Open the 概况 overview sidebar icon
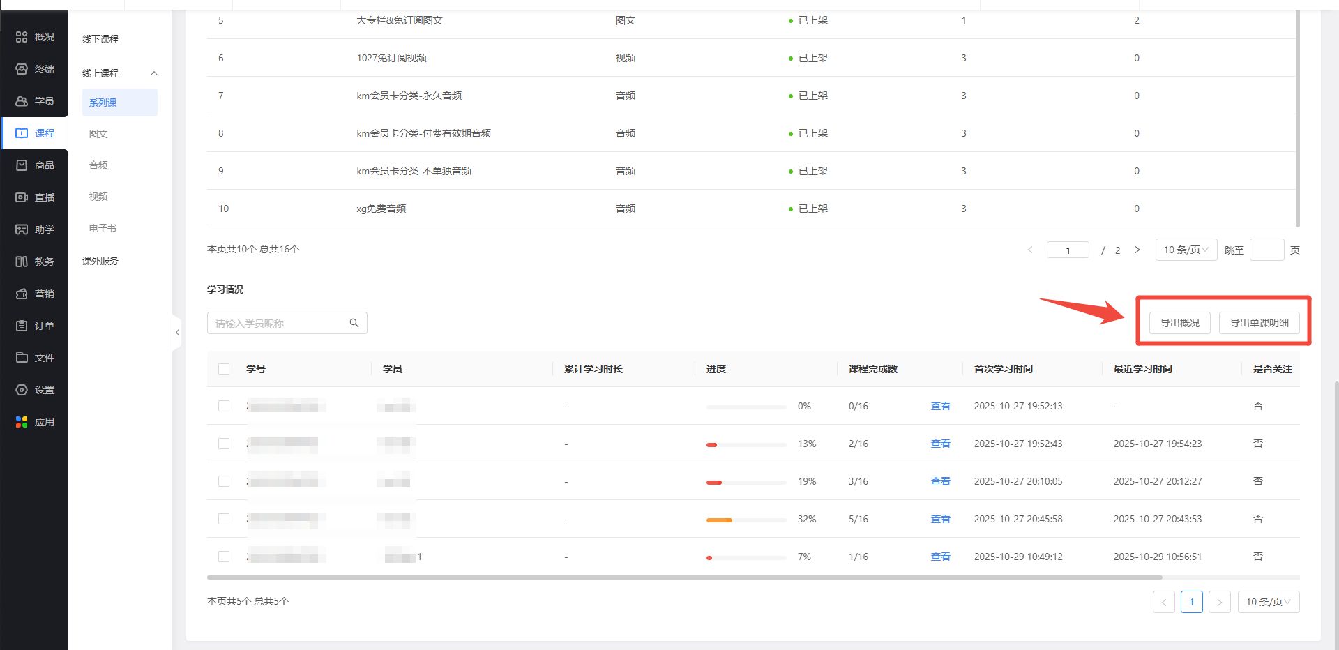The width and height of the screenshot is (1339, 650). pos(22,37)
